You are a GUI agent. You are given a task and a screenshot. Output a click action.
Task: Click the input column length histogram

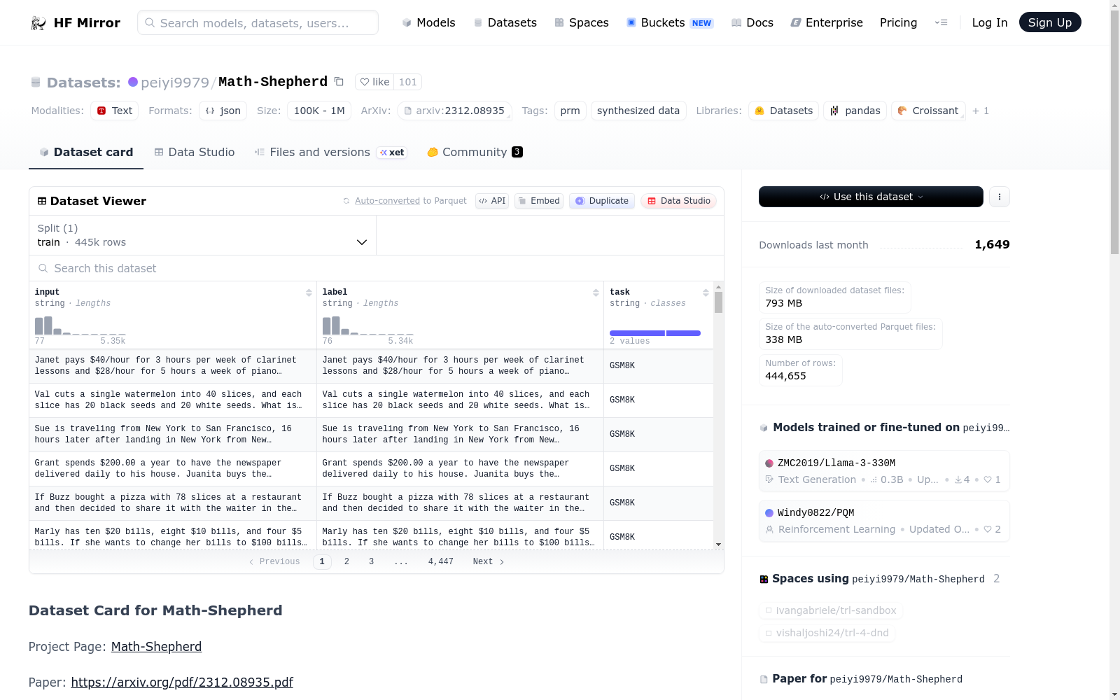pos(80,325)
